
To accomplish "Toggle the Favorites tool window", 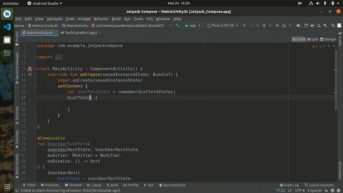I will (17, 139).
